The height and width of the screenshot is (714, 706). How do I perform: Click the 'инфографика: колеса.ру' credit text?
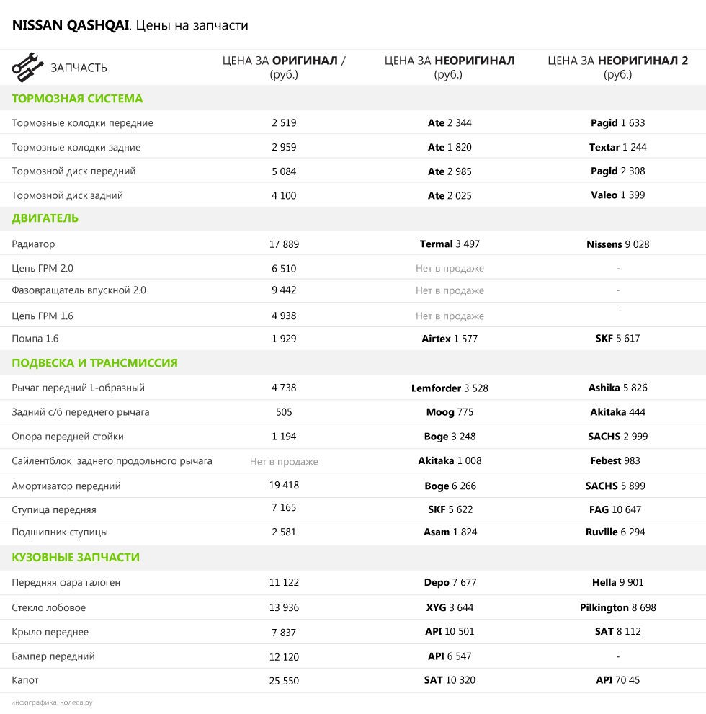click(x=52, y=702)
